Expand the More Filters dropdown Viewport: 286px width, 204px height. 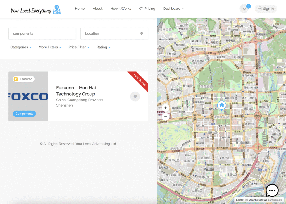pyautogui.click(x=50, y=47)
